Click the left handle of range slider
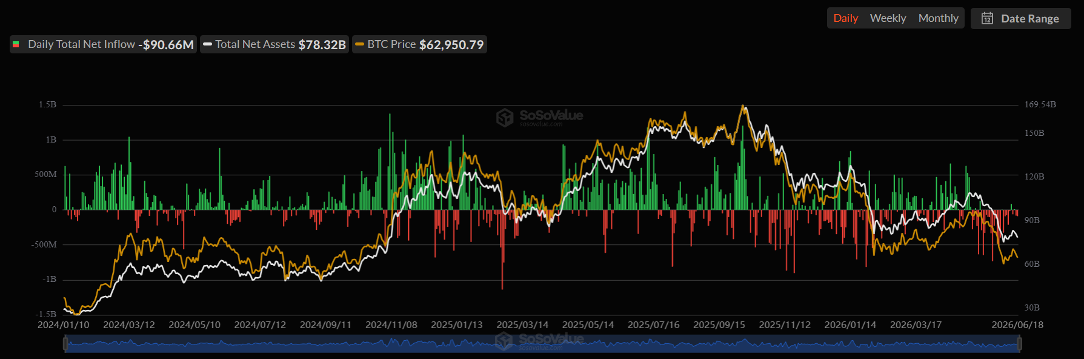Viewport: 1084px width, 359px height. [65, 344]
